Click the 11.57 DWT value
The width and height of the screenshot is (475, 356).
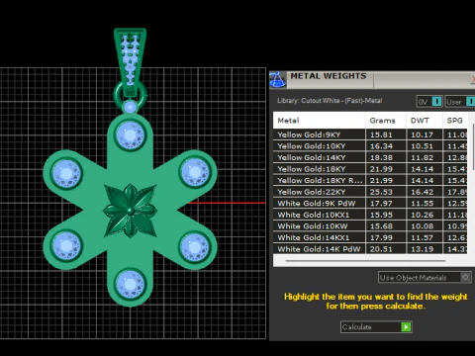422,237
